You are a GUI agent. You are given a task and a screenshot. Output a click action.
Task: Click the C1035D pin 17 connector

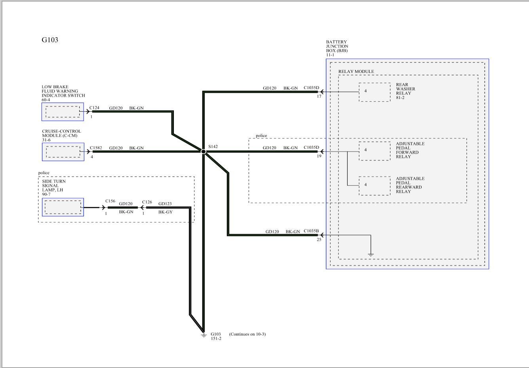tap(320, 92)
